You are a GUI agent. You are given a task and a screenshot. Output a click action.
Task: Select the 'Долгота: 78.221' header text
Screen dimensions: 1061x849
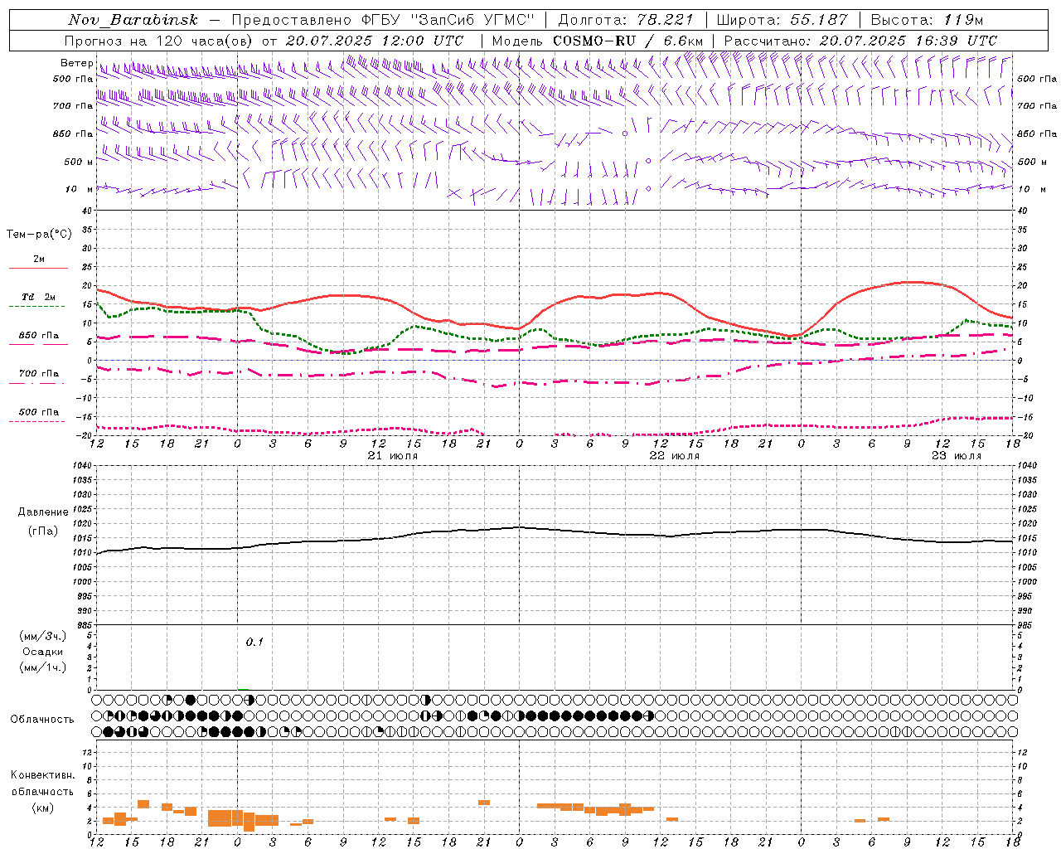point(626,20)
